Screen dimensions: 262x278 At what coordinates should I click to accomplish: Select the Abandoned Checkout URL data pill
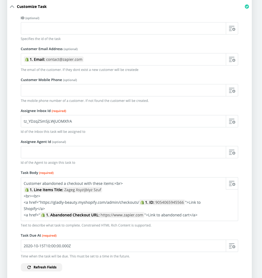pos(92,215)
